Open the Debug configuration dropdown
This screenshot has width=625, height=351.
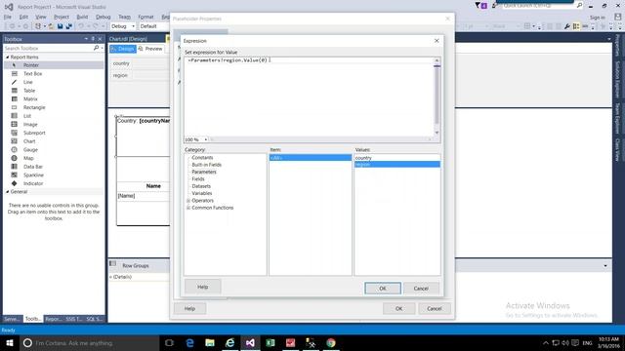pos(133,26)
